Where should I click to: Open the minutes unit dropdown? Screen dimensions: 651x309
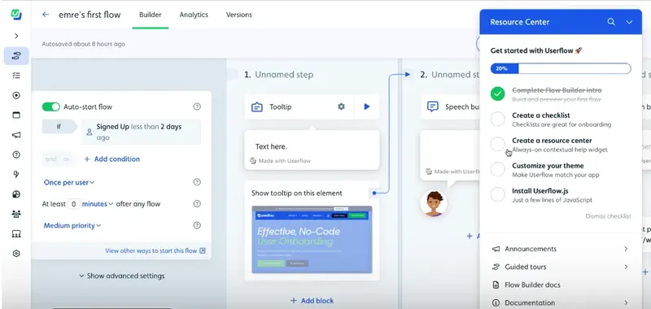tap(98, 203)
